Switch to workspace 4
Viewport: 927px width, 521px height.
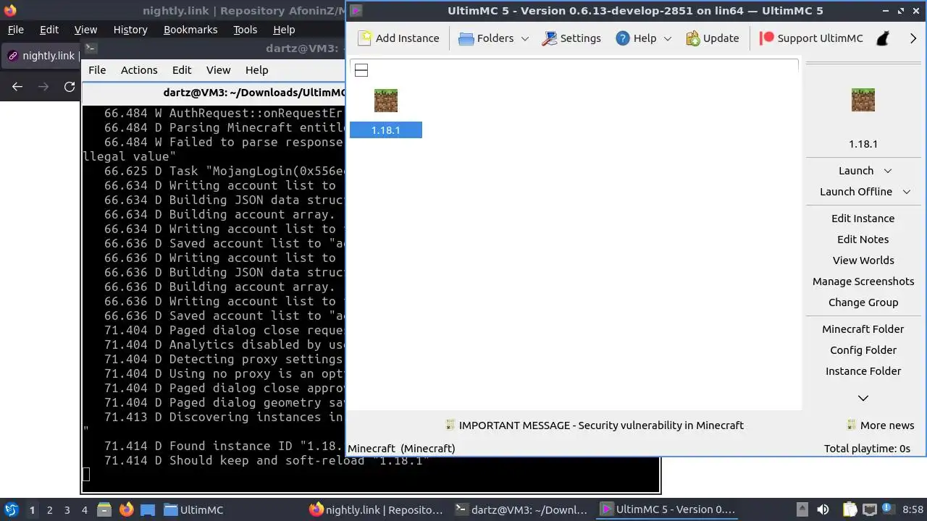(84, 510)
